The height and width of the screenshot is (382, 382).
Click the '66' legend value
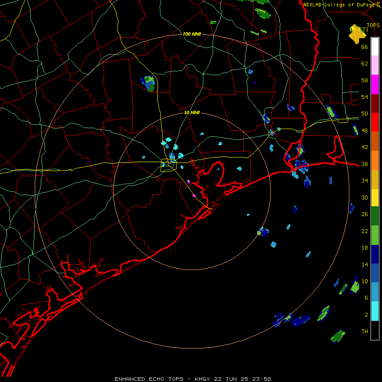[365, 47]
